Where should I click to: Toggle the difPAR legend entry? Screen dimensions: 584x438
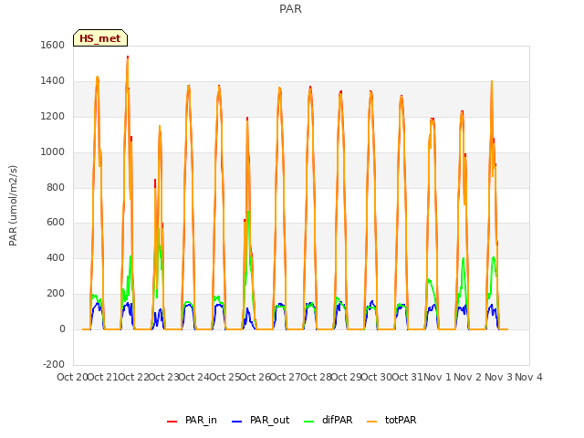(328, 420)
